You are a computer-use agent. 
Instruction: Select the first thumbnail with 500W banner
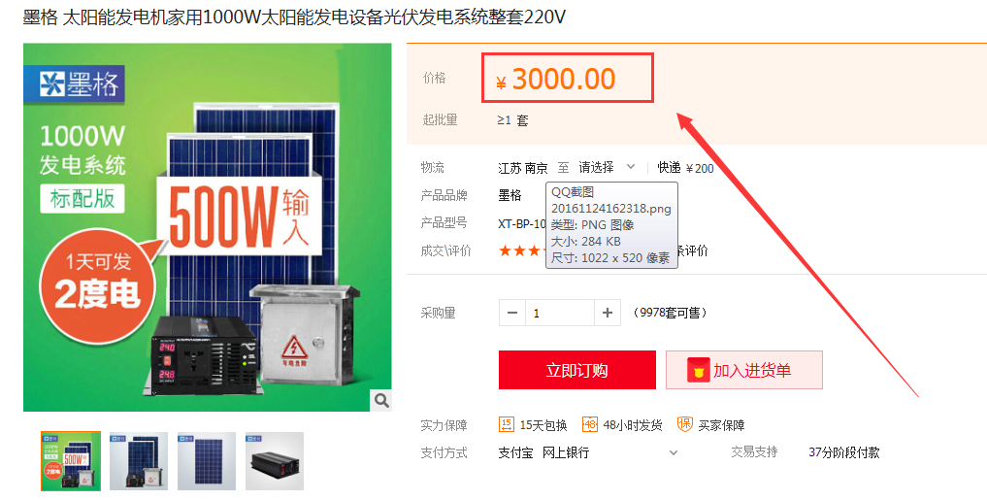71,461
